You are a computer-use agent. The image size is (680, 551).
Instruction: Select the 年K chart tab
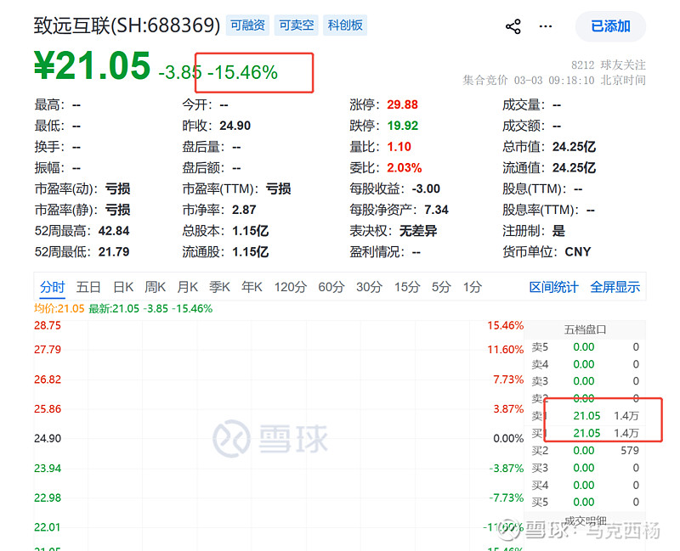[252, 287]
